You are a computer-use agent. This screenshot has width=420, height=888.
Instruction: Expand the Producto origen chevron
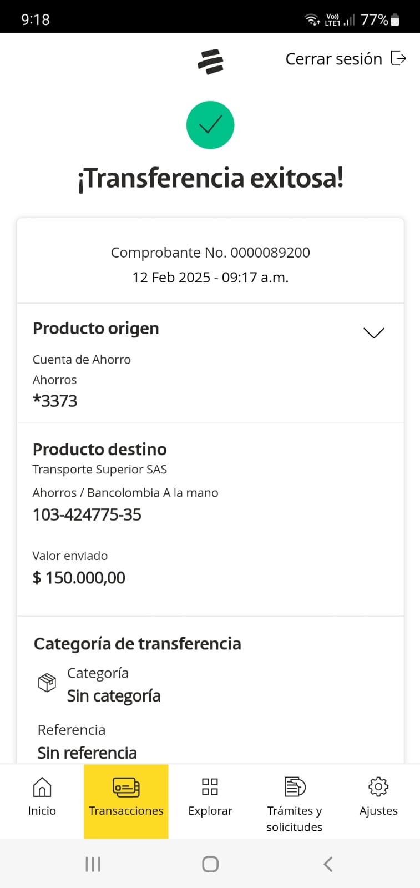tap(373, 332)
